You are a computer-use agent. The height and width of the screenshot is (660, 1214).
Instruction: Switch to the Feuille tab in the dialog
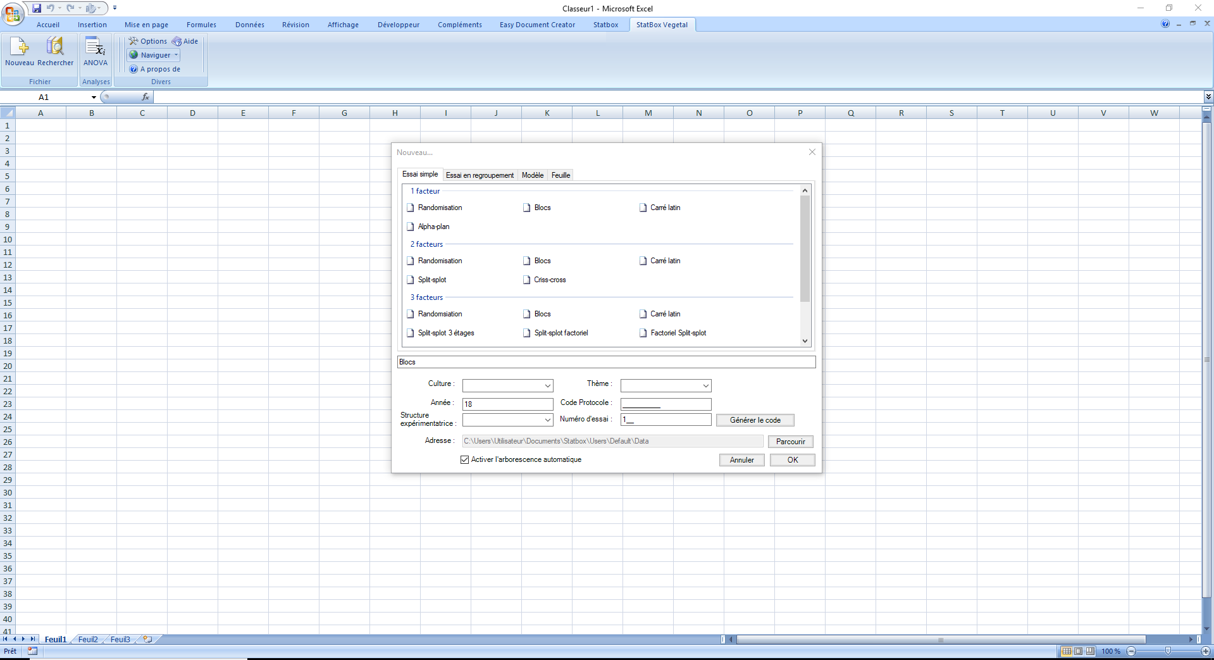(x=561, y=175)
